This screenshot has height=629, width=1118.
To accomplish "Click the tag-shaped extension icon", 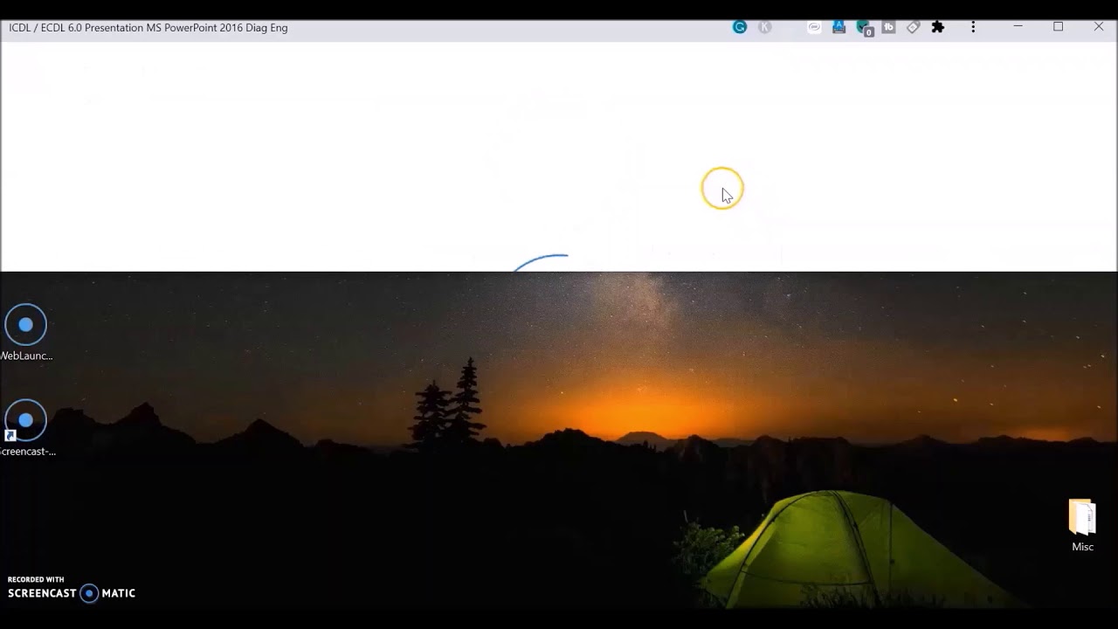I will click(914, 27).
